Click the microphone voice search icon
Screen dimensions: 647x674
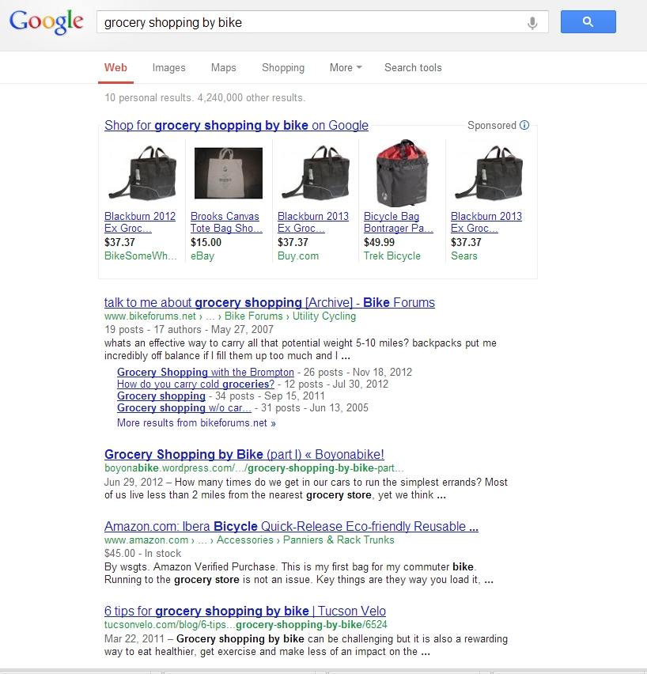[532, 22]
